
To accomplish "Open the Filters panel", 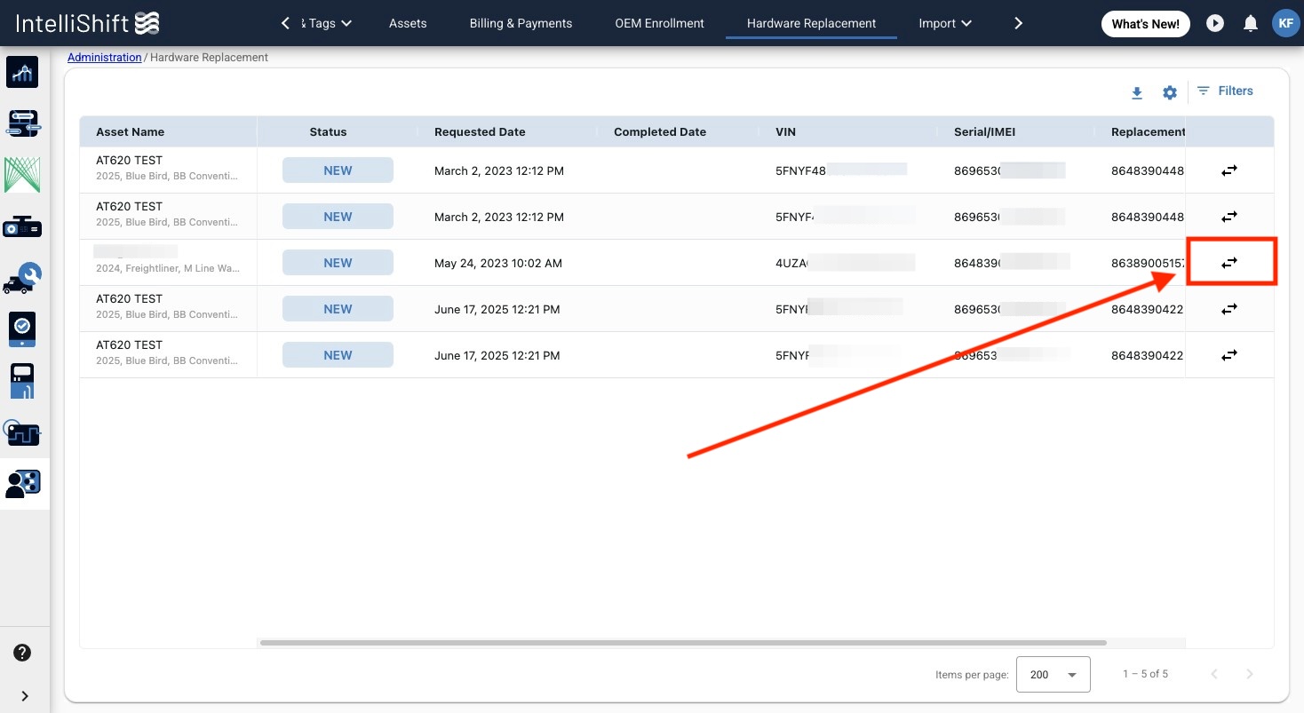I will [x=1225, y=91].
